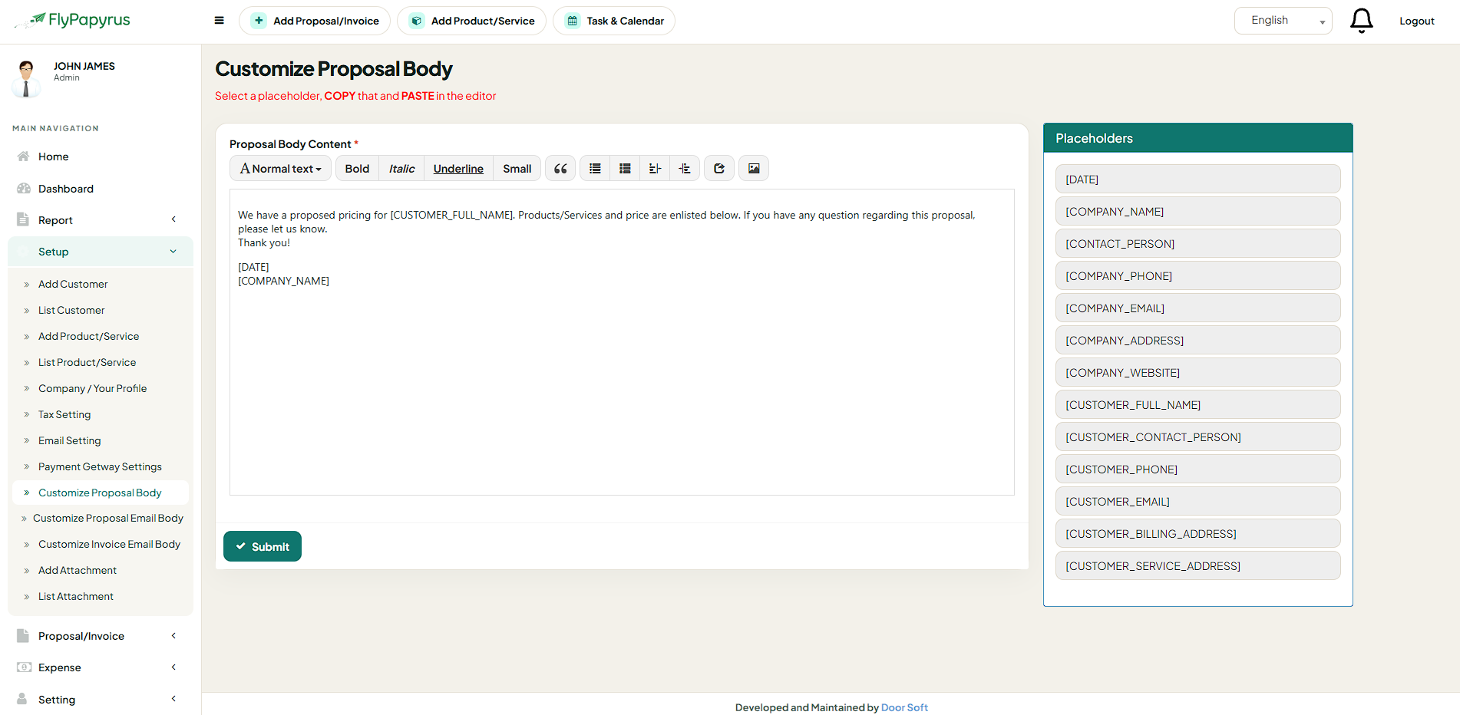Image resolution: width=1460 pixels, height=715 pixels.
Task: Click the Report document icon in sidebar
Action: pyautogui.click(x=23, y=220)
